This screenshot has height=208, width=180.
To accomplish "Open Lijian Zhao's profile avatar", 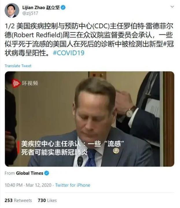I will click(12, 10).
